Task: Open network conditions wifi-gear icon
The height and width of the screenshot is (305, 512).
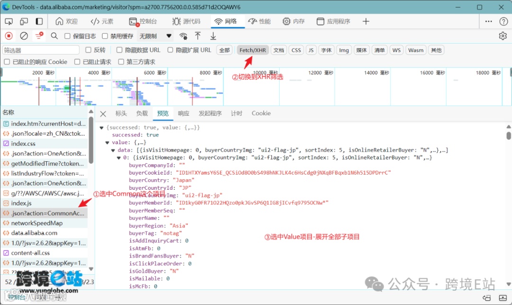Action: 183,36
